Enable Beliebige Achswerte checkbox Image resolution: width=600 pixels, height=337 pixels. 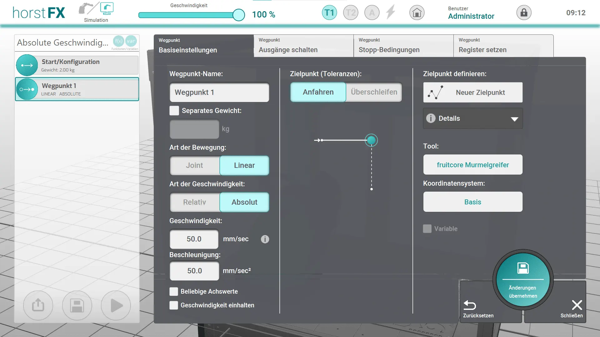[x=174, y=291]
